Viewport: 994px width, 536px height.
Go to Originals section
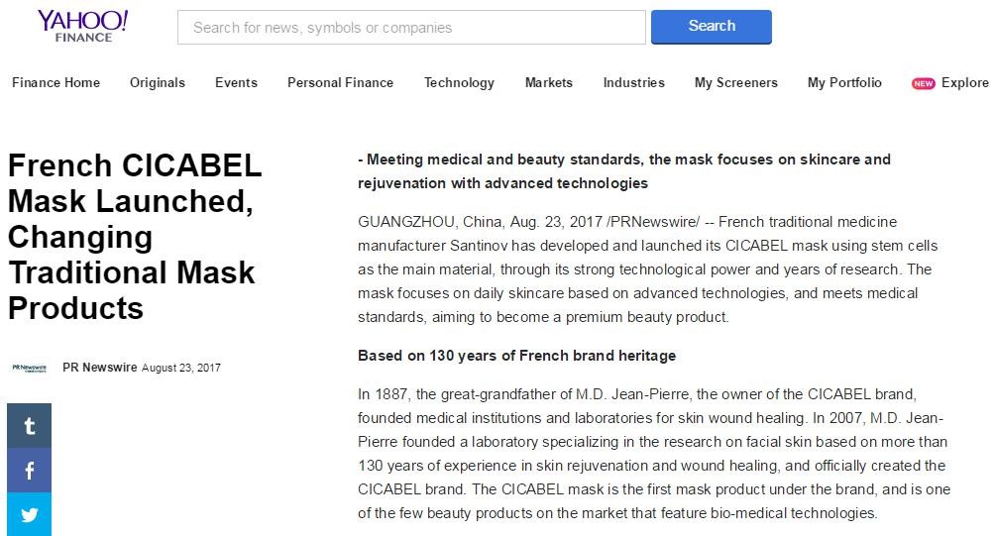click(x=158, y=83)
